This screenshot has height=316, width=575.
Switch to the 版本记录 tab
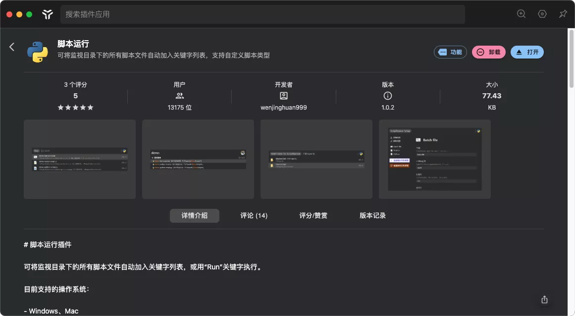click(372, 216)
